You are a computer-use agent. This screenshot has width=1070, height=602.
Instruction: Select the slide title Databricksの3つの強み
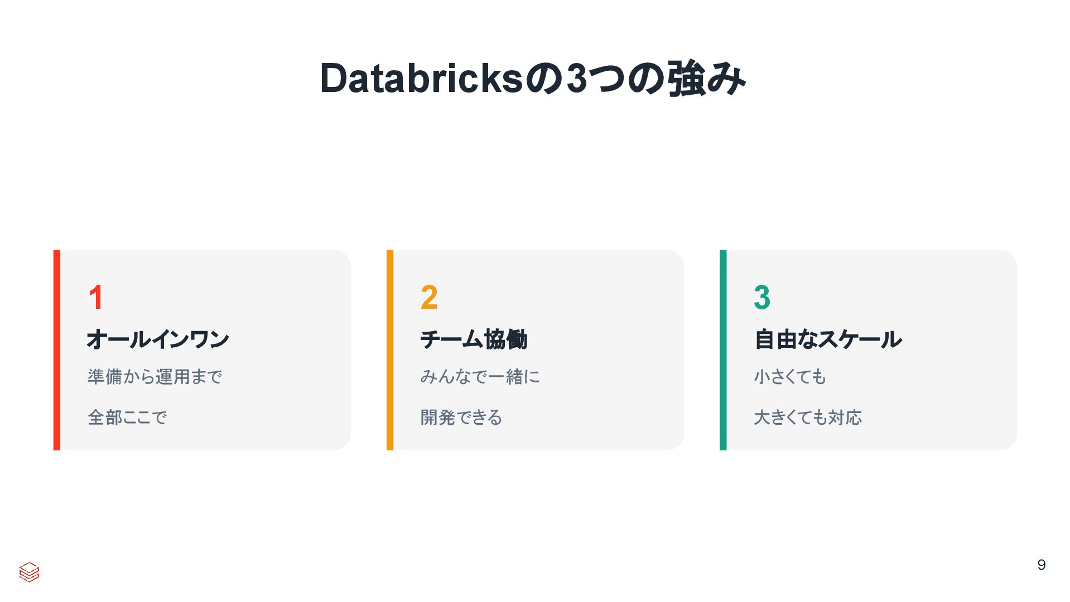(x=533, y=79)
